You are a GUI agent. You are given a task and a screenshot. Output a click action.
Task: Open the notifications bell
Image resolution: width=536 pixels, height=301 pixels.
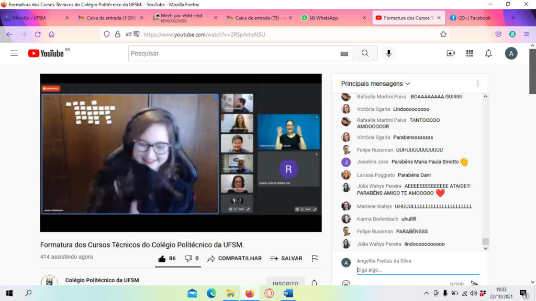pos(488,53)
